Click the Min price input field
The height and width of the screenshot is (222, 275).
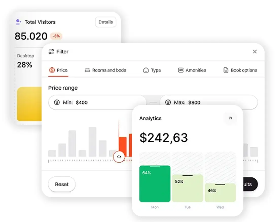96,102
